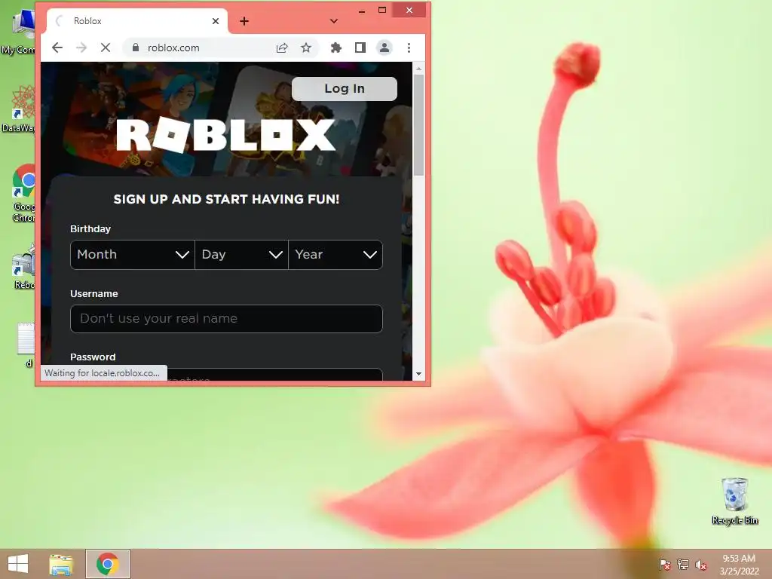Click the taskbar clock showing 9:53 AM
Screen dimensions: 772x579
tap(739, 565)
